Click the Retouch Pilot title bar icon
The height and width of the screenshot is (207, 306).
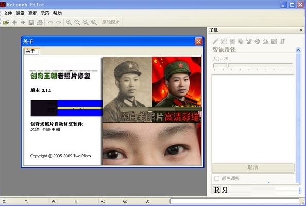coord(3,4)
